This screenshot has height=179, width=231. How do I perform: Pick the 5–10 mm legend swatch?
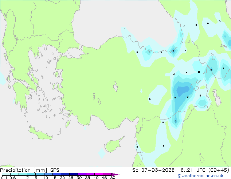[x=40, y=174]
